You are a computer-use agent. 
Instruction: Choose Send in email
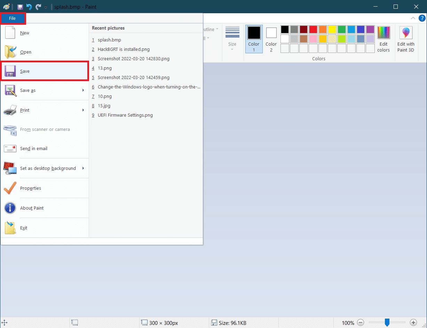pos(45,149)
